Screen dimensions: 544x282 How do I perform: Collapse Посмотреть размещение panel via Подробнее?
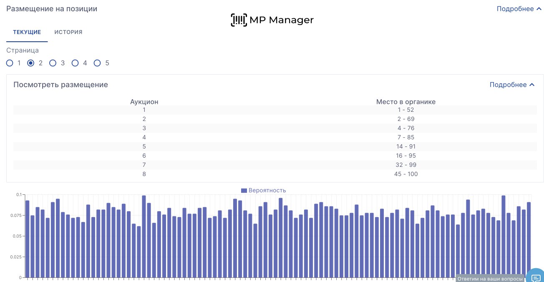coord(512,85)
